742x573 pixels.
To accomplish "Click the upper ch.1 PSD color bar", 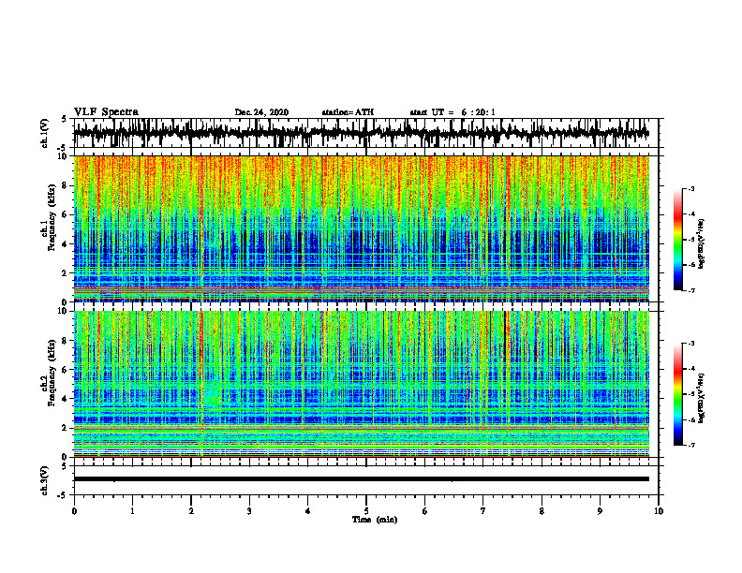I will coord(678,240).
